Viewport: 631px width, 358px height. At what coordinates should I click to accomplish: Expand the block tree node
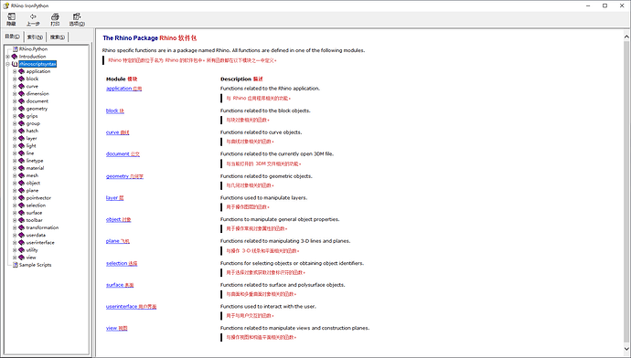pyautogui.click(x=15, y=79)
